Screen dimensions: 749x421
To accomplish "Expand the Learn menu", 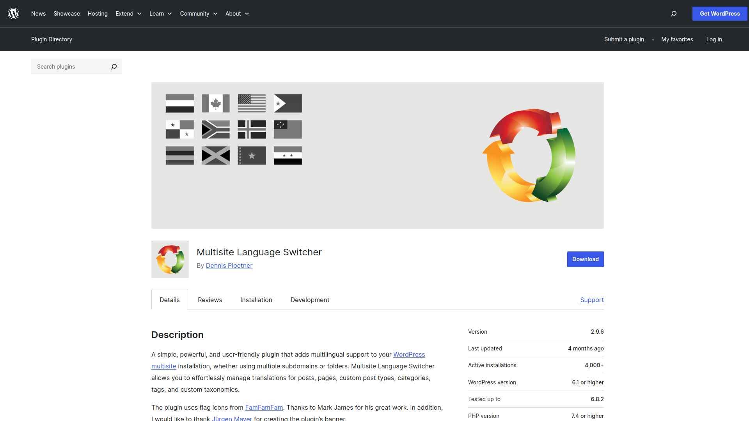I will click(160, 14).
